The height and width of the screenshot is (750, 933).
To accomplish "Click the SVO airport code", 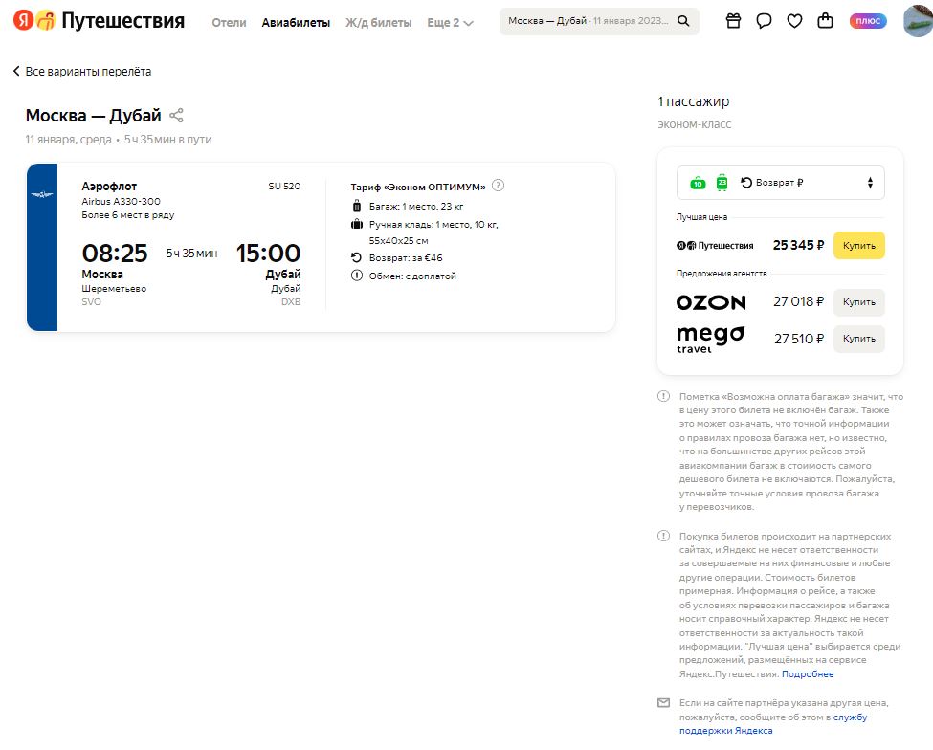I will tap(92, 301).
